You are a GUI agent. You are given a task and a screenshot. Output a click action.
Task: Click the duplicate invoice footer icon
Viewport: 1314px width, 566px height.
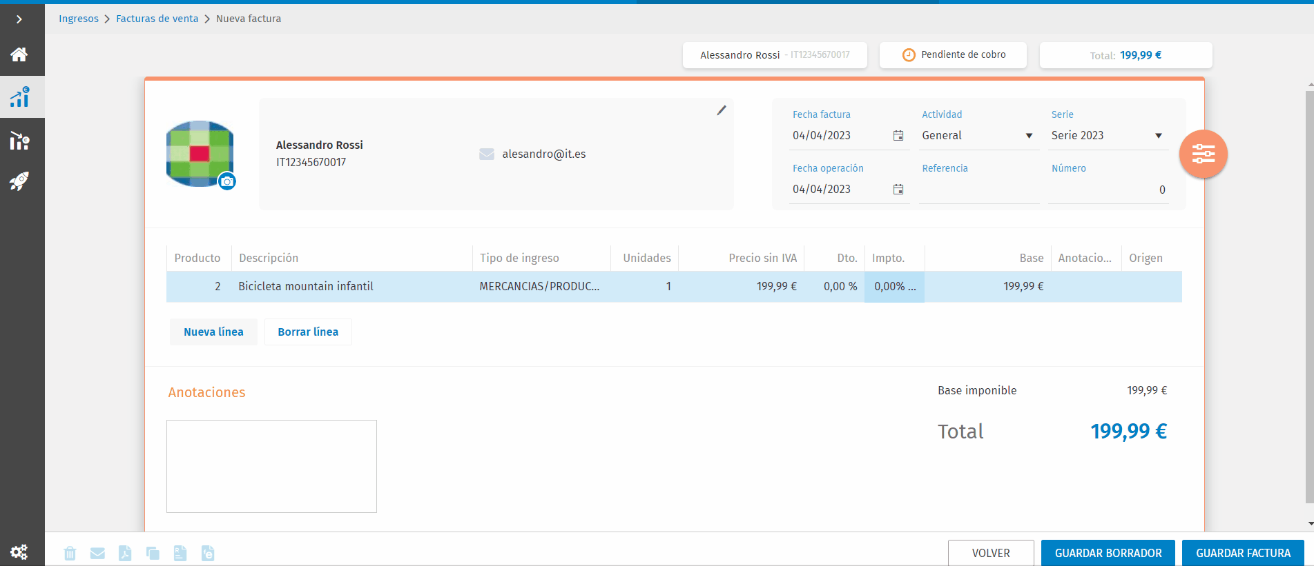point(153,553)
